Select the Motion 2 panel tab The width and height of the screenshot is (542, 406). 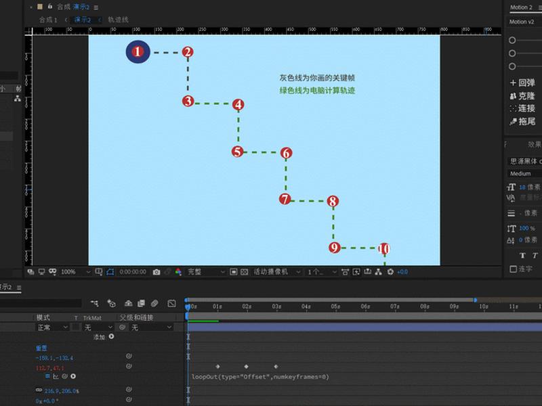click(x=521, y=7)
